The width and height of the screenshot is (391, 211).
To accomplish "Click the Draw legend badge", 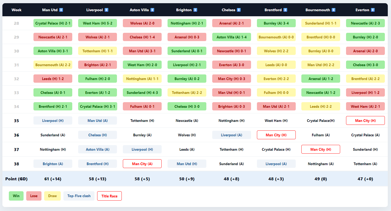I will pyautogui.click(x=52, y=196).
